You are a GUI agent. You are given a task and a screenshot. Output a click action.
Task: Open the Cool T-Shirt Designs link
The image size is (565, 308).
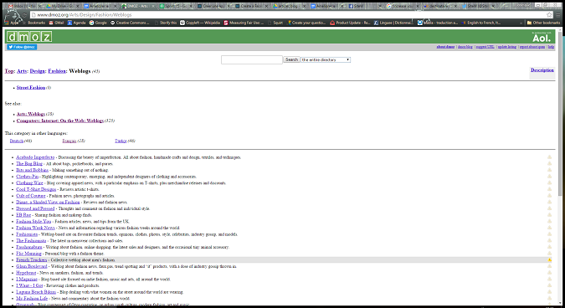pyautogui.click(x=36, y=189)
